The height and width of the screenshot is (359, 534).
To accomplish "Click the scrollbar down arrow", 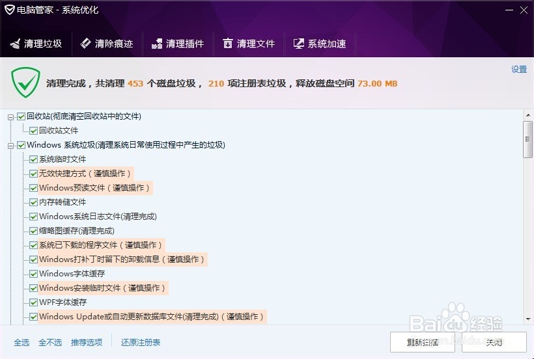I will point(528,319).
